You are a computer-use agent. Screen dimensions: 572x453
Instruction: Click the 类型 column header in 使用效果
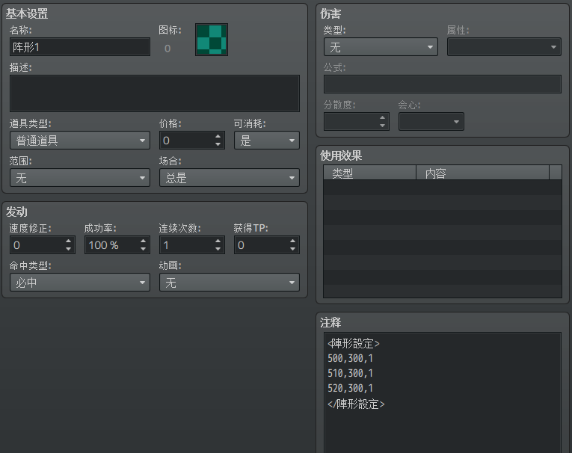coord(370,173)
